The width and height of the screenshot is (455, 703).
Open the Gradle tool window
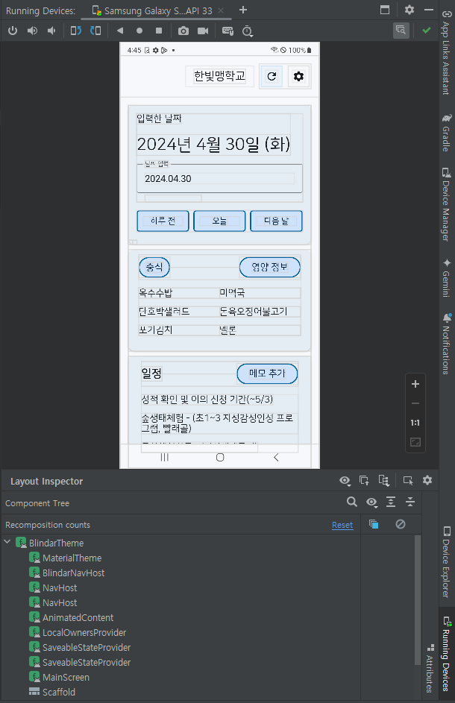pos(446,133)
